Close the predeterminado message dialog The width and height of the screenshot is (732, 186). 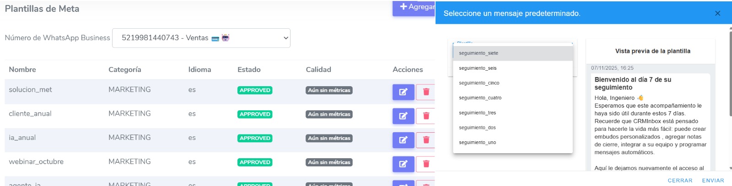[x=717, y=13]
